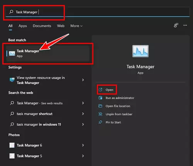Click the Run as administrator shield icon

pos(100,98)
